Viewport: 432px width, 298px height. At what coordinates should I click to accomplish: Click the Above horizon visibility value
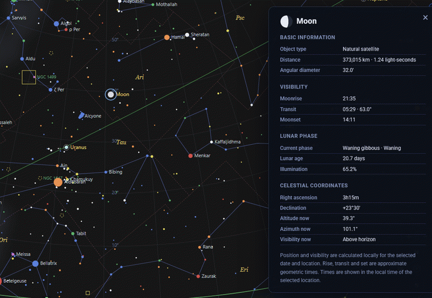[x=359, y=240]
